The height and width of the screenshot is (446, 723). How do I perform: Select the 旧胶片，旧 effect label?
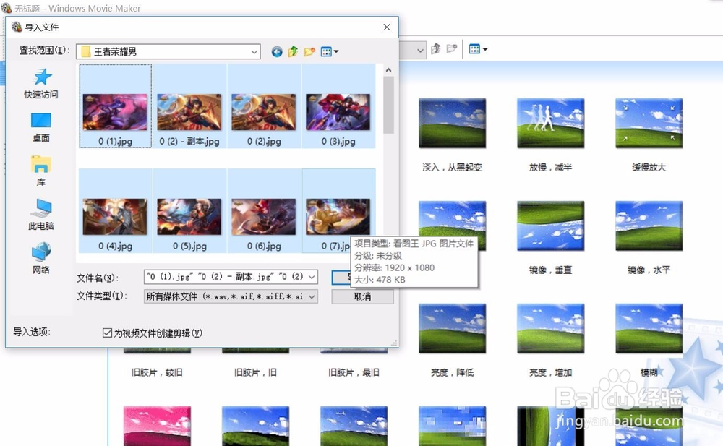pos(255,372)
